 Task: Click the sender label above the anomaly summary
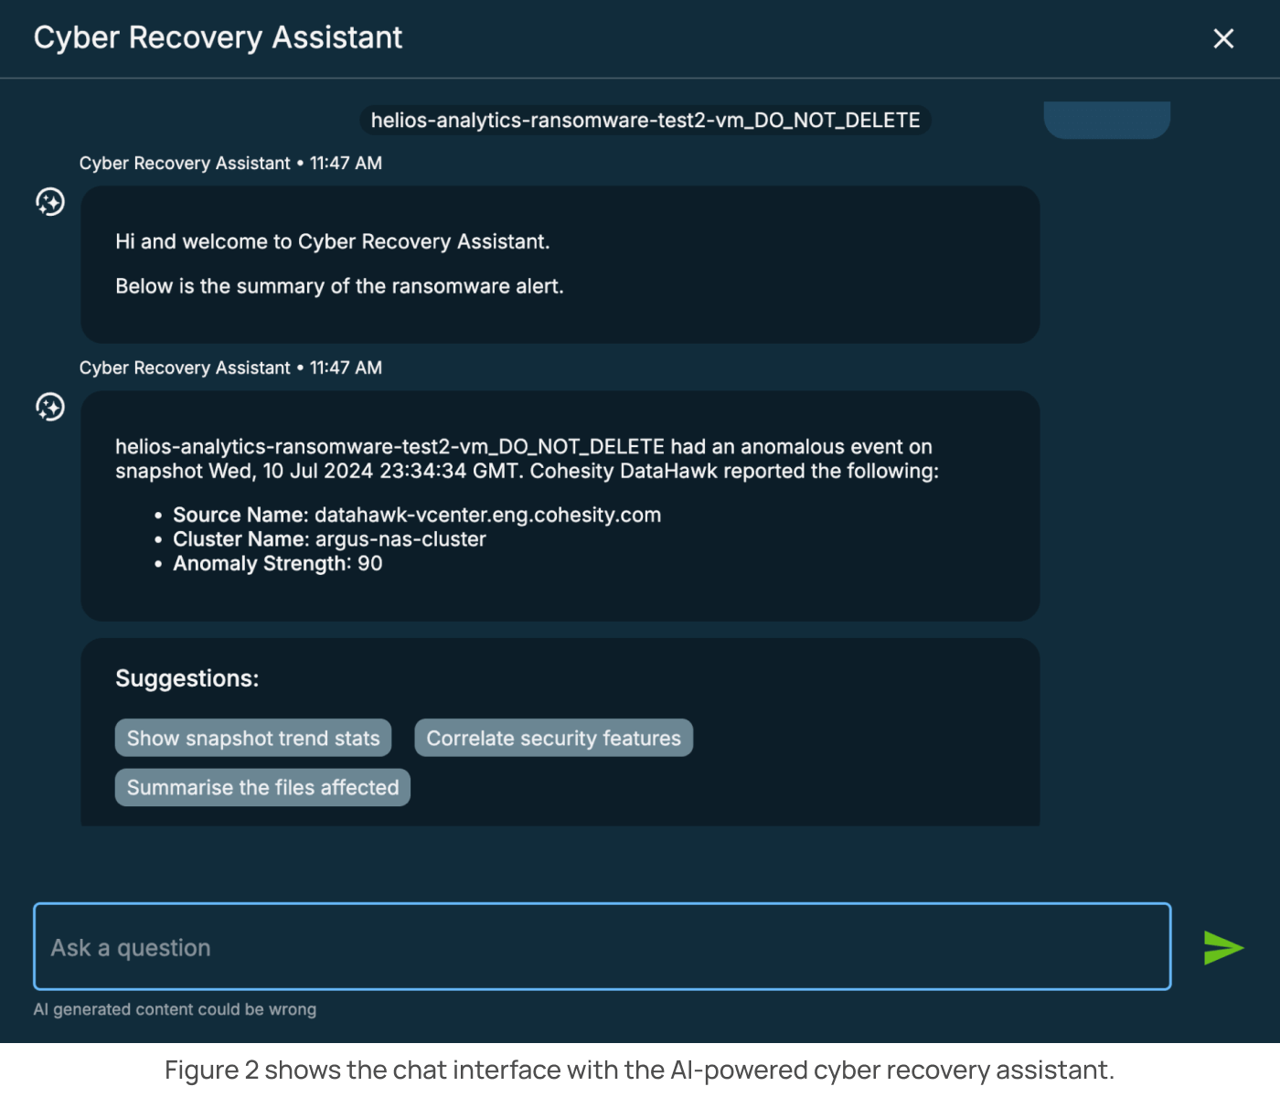[230, 368]
